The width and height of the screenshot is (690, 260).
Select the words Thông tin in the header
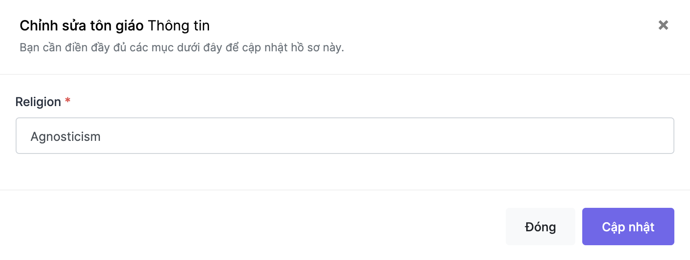(x=179, y=26)
